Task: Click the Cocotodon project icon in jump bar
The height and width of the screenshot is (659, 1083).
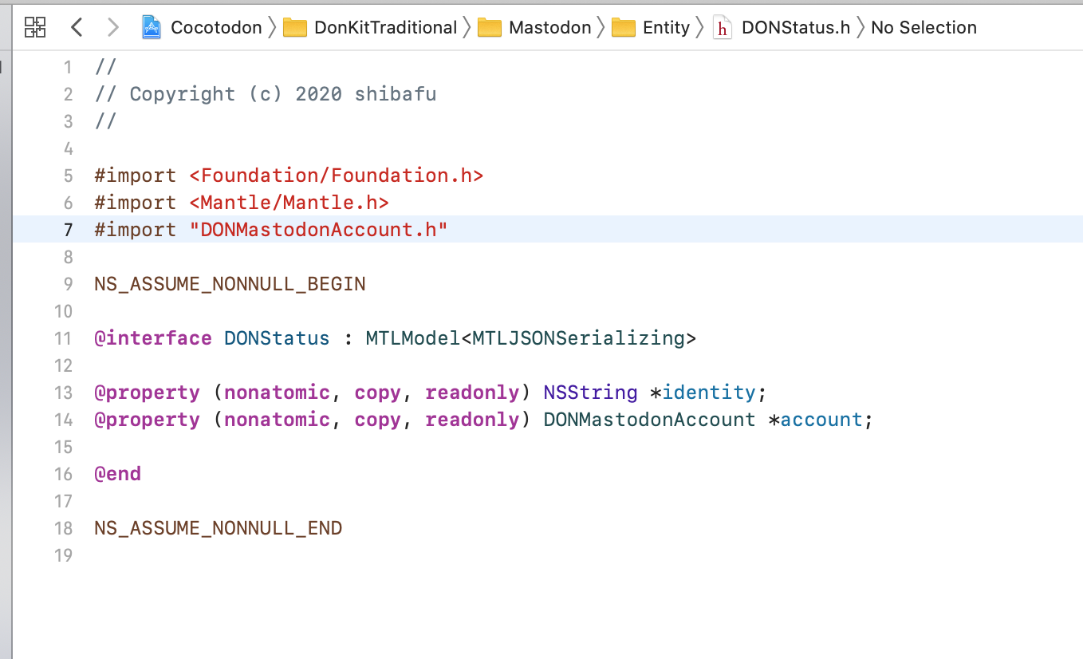Action: pos(152,28)
